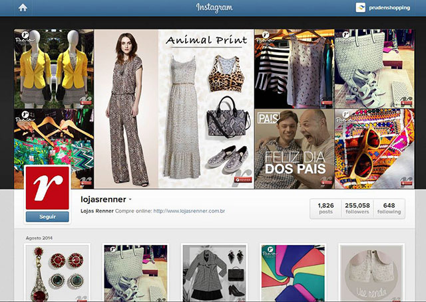
Task: Expand the dropdown arrow beside lojasrenner
Action: click(x=130, y=199)
